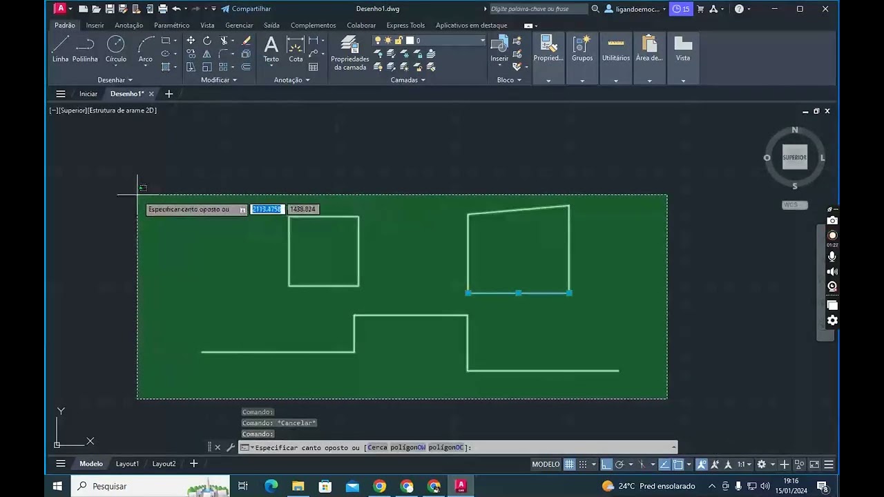Screen dimensions: 884x497
Task: Click the Customization menu icon in status bar
Action: click(829, 465)
